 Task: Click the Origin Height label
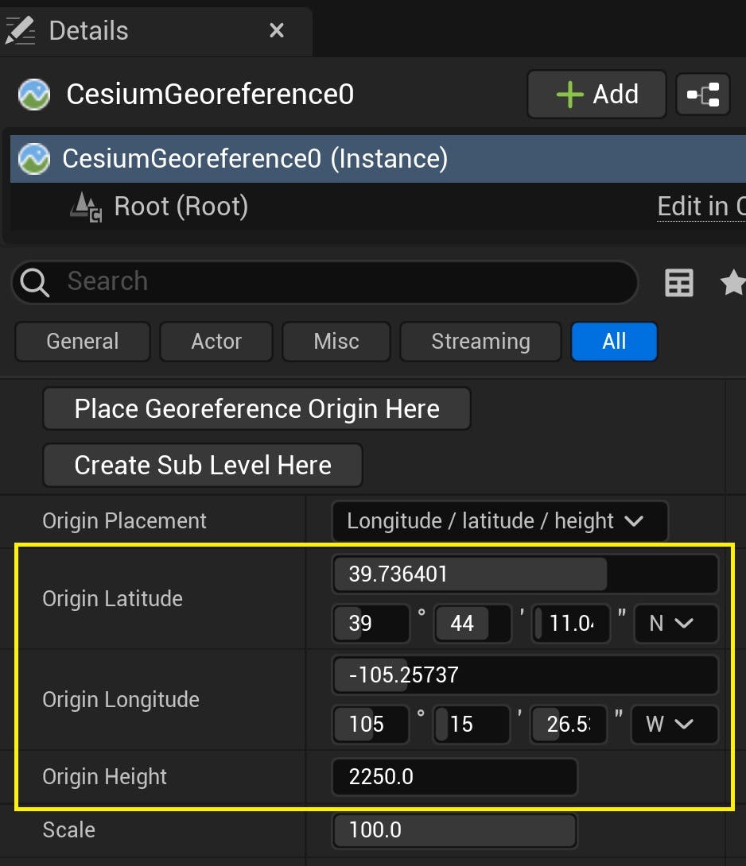(x=104, y=777)
